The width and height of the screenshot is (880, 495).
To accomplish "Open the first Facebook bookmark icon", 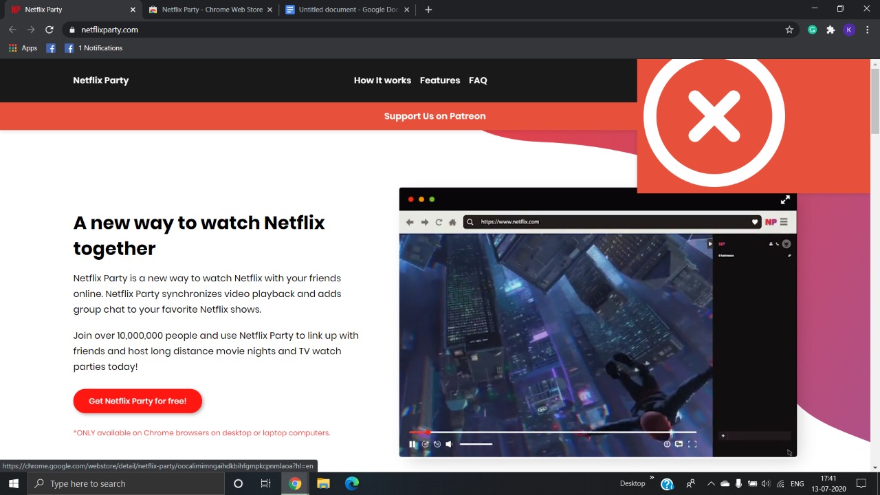I will coord(51,48).
